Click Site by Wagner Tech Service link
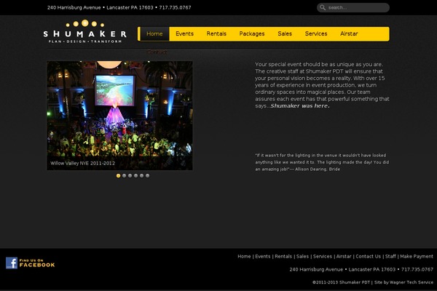This screenshot has width=437, height=291. coord(403,282)
